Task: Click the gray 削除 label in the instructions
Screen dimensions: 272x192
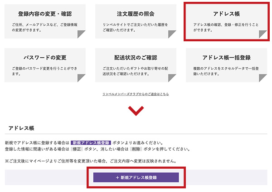Action: (136, 149)
